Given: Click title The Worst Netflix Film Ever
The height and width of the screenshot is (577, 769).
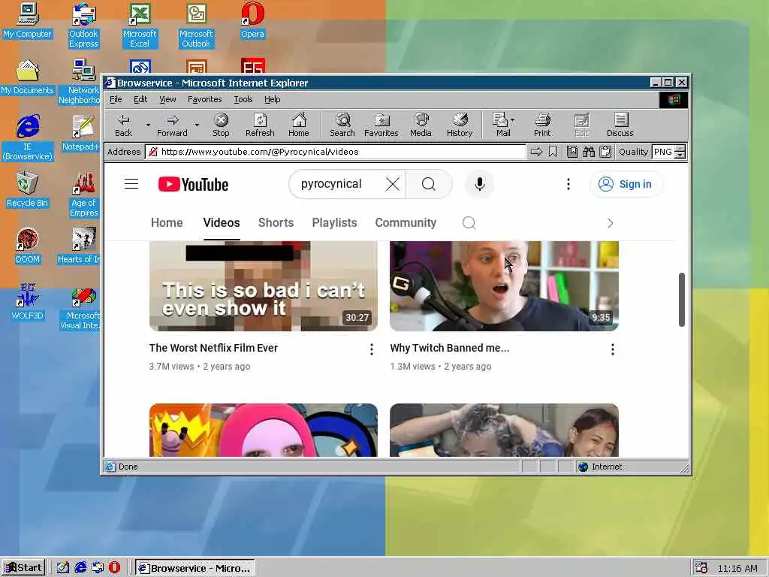Looking at the screenshot, I should [213, 349].
